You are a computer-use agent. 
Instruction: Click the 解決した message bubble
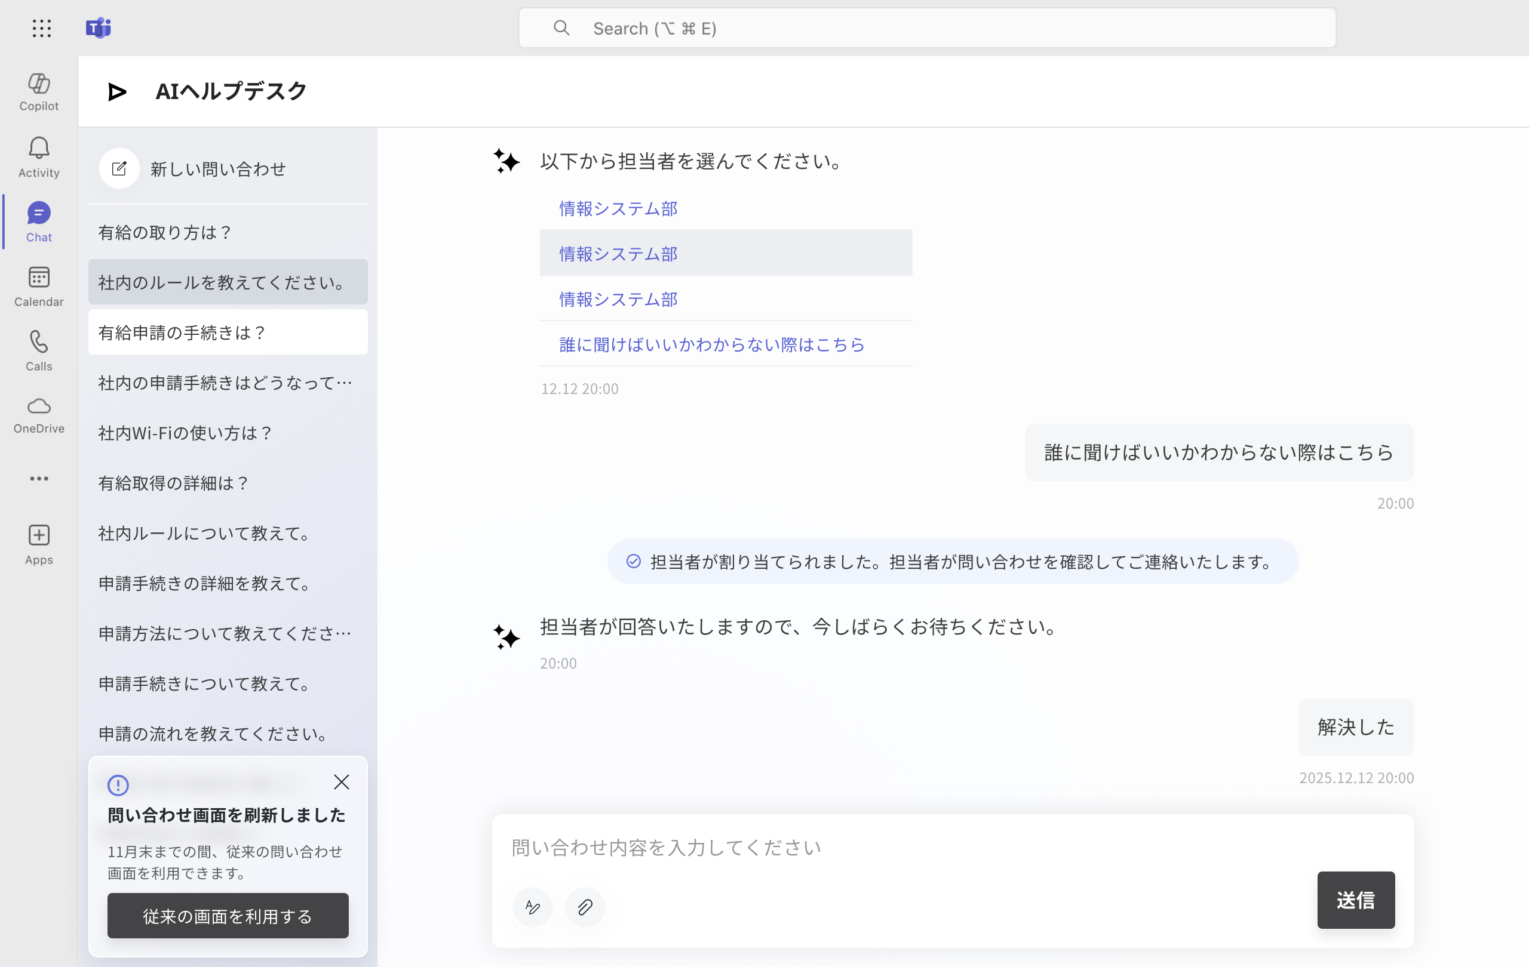pos(1356,726)
